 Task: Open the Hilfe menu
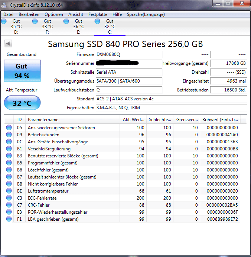pyautogui.click(x=117, y=14)
